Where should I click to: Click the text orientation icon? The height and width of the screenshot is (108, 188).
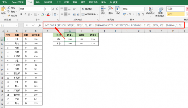coord(74,9)
